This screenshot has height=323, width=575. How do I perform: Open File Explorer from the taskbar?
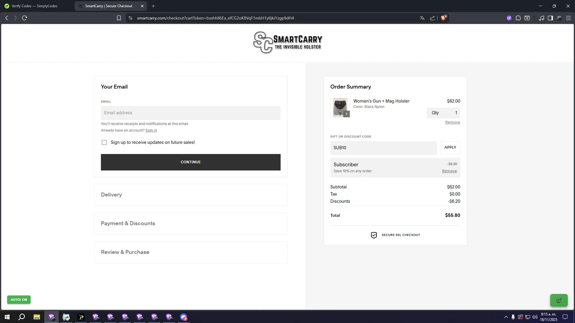[37, 317]
